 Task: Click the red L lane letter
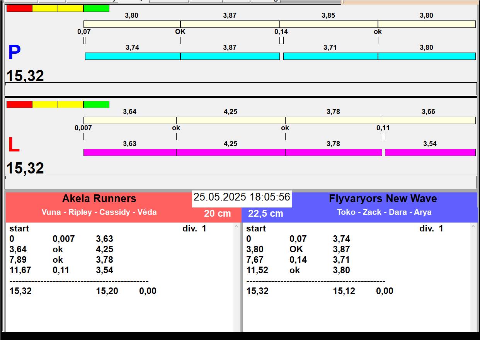click(14, 145)
